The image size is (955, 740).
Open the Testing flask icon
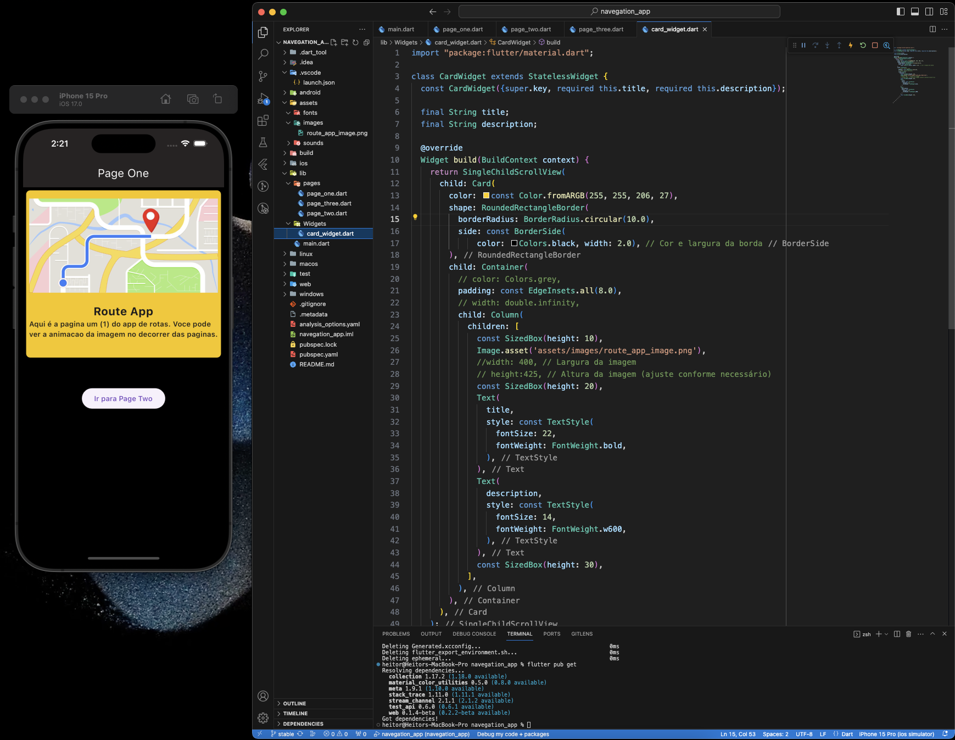263,142
